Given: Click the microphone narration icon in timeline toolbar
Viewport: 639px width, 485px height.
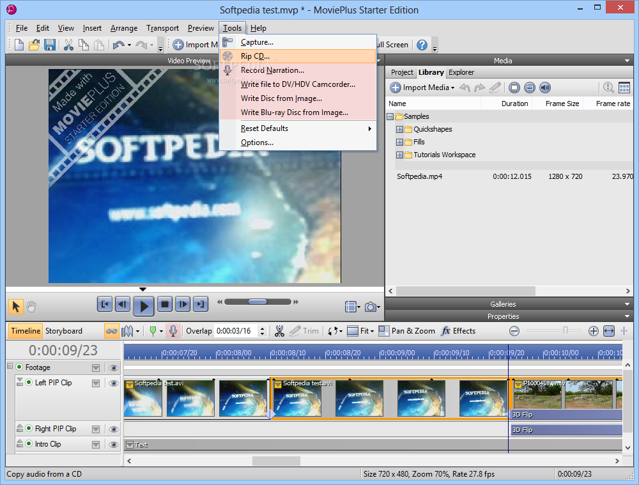Looking at the screenshot, I should pyautogui.click(x=173, y=331).
